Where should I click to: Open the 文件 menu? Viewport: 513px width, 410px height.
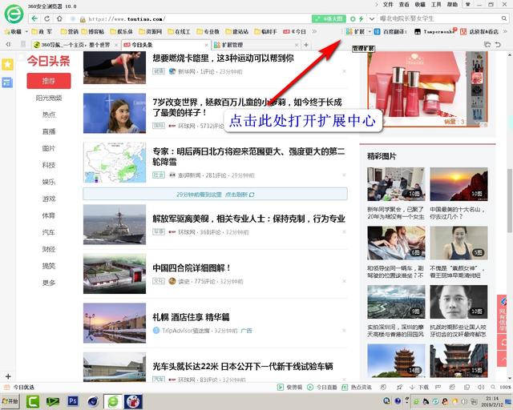[388, 4]
